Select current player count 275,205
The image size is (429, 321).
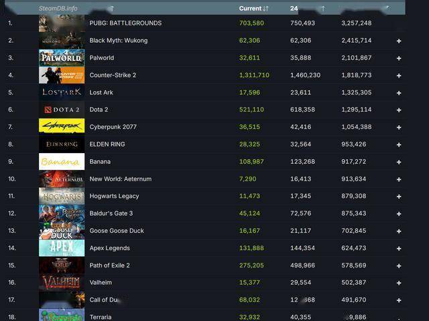[x=251, y=265]
